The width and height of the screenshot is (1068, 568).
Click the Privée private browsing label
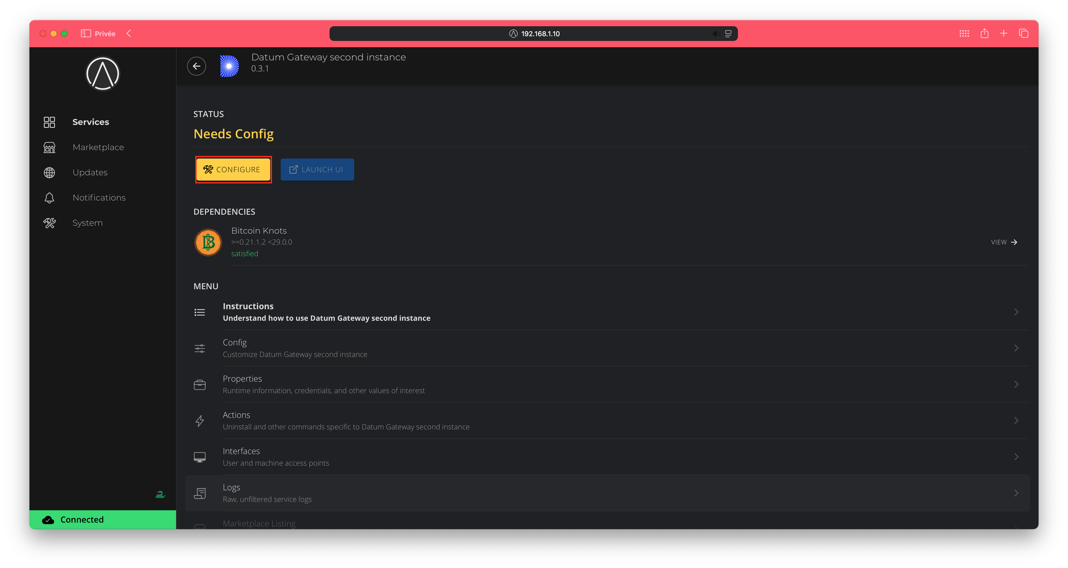105,34
